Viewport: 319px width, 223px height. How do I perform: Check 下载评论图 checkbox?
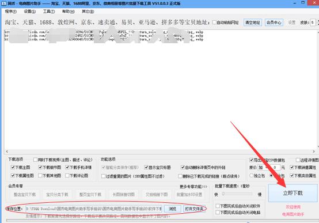[67, 176]
